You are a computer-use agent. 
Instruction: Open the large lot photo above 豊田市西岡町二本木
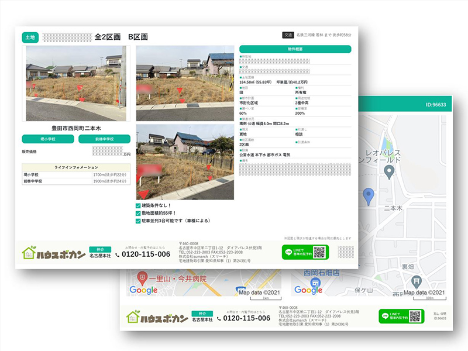[76, 83]
